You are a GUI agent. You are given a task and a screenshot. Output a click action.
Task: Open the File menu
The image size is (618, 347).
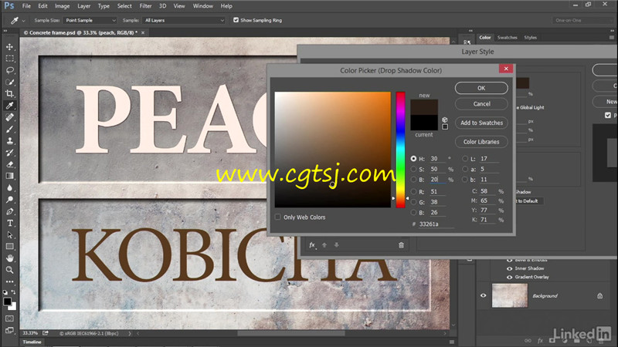(x=26, y=6)
